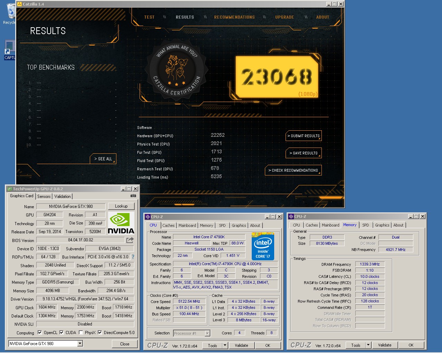Click the Physics Test (CPU) score 2021
442x353 pixels.
click(x=216, y=143)
